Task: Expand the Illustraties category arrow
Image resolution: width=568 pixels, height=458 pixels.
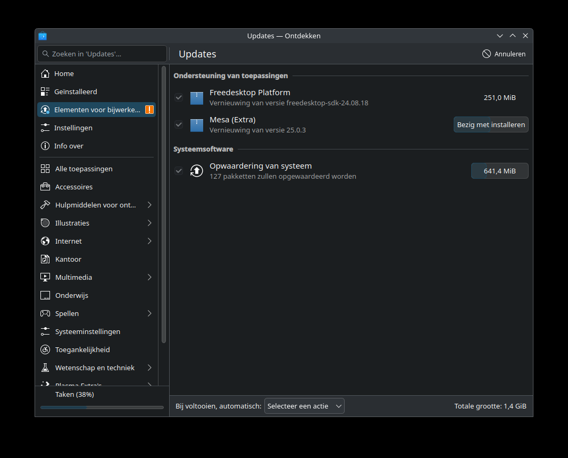Action: [149, 223]
